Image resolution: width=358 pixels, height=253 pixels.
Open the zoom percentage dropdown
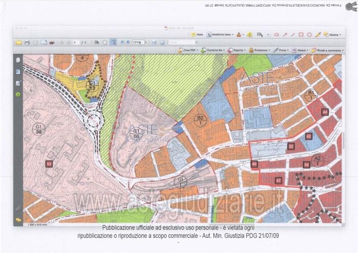(x=145, y=42)
